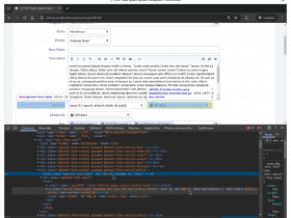This screenshot has width=291, height=218.
Task: Insert table in Description editor
Action: (x=124, y=59)
